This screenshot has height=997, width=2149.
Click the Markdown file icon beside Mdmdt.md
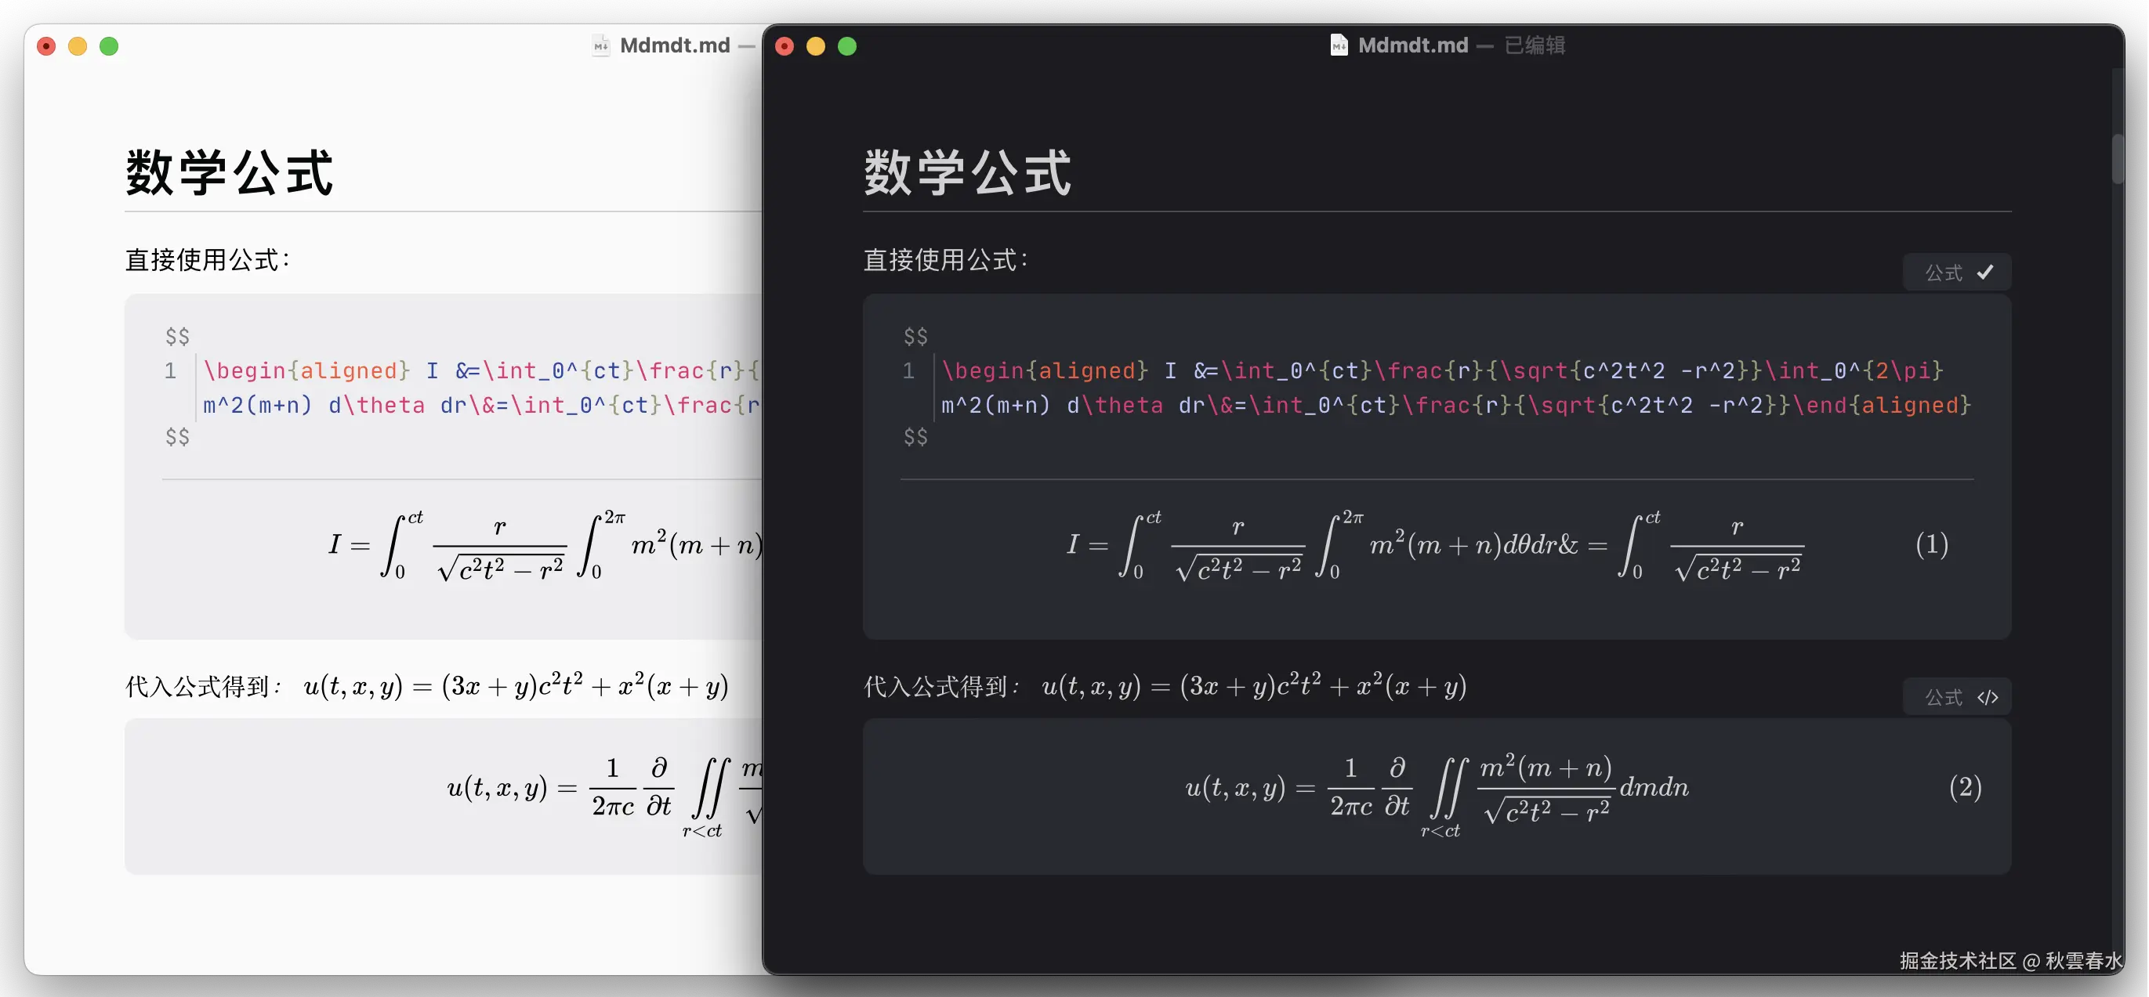pyautogui.click(x=1338, y=45)
